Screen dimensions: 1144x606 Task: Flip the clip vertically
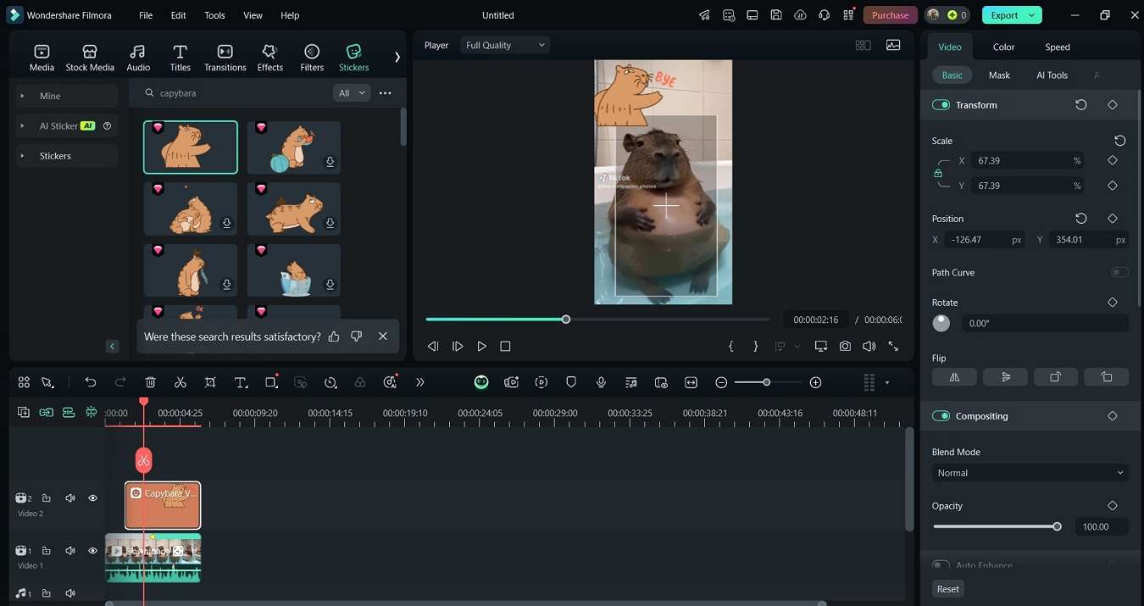[x=1005, y=377]
